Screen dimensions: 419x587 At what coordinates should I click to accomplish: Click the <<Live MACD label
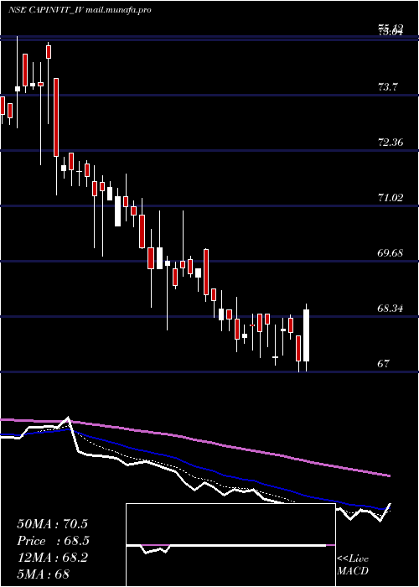[353, 565]
